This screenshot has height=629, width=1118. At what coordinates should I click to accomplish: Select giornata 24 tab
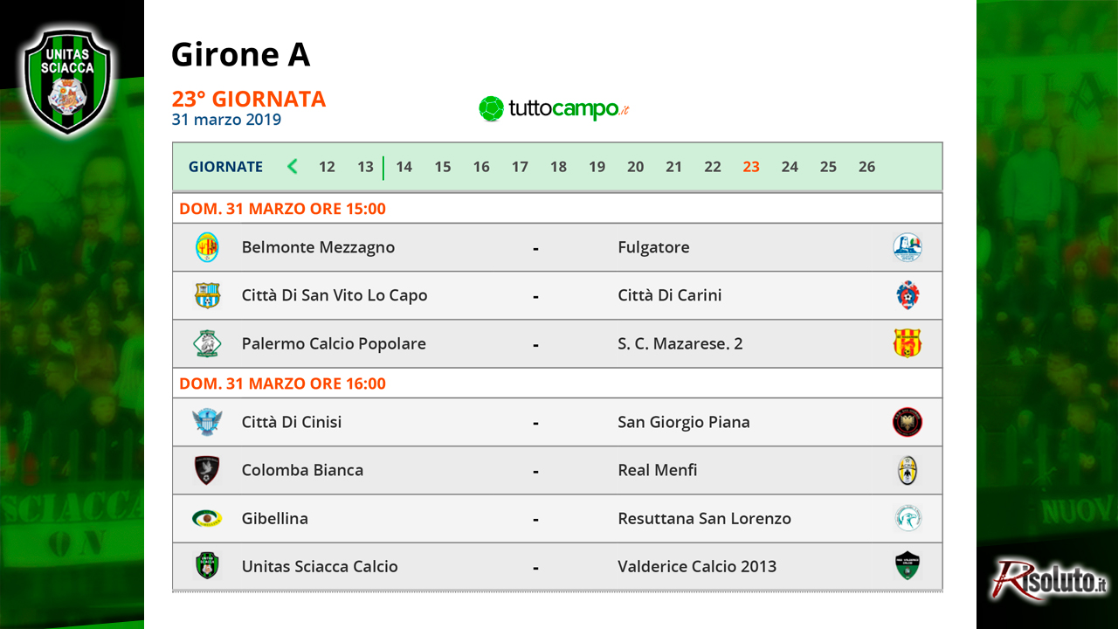790,167
